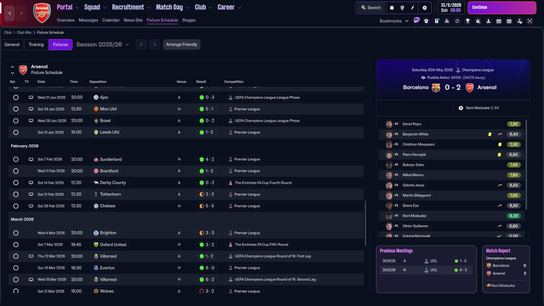Click Noni Madueke's 8,20 rating
Image resolution: width=544 pixels, height=306 pixels.
click(514, 216)
